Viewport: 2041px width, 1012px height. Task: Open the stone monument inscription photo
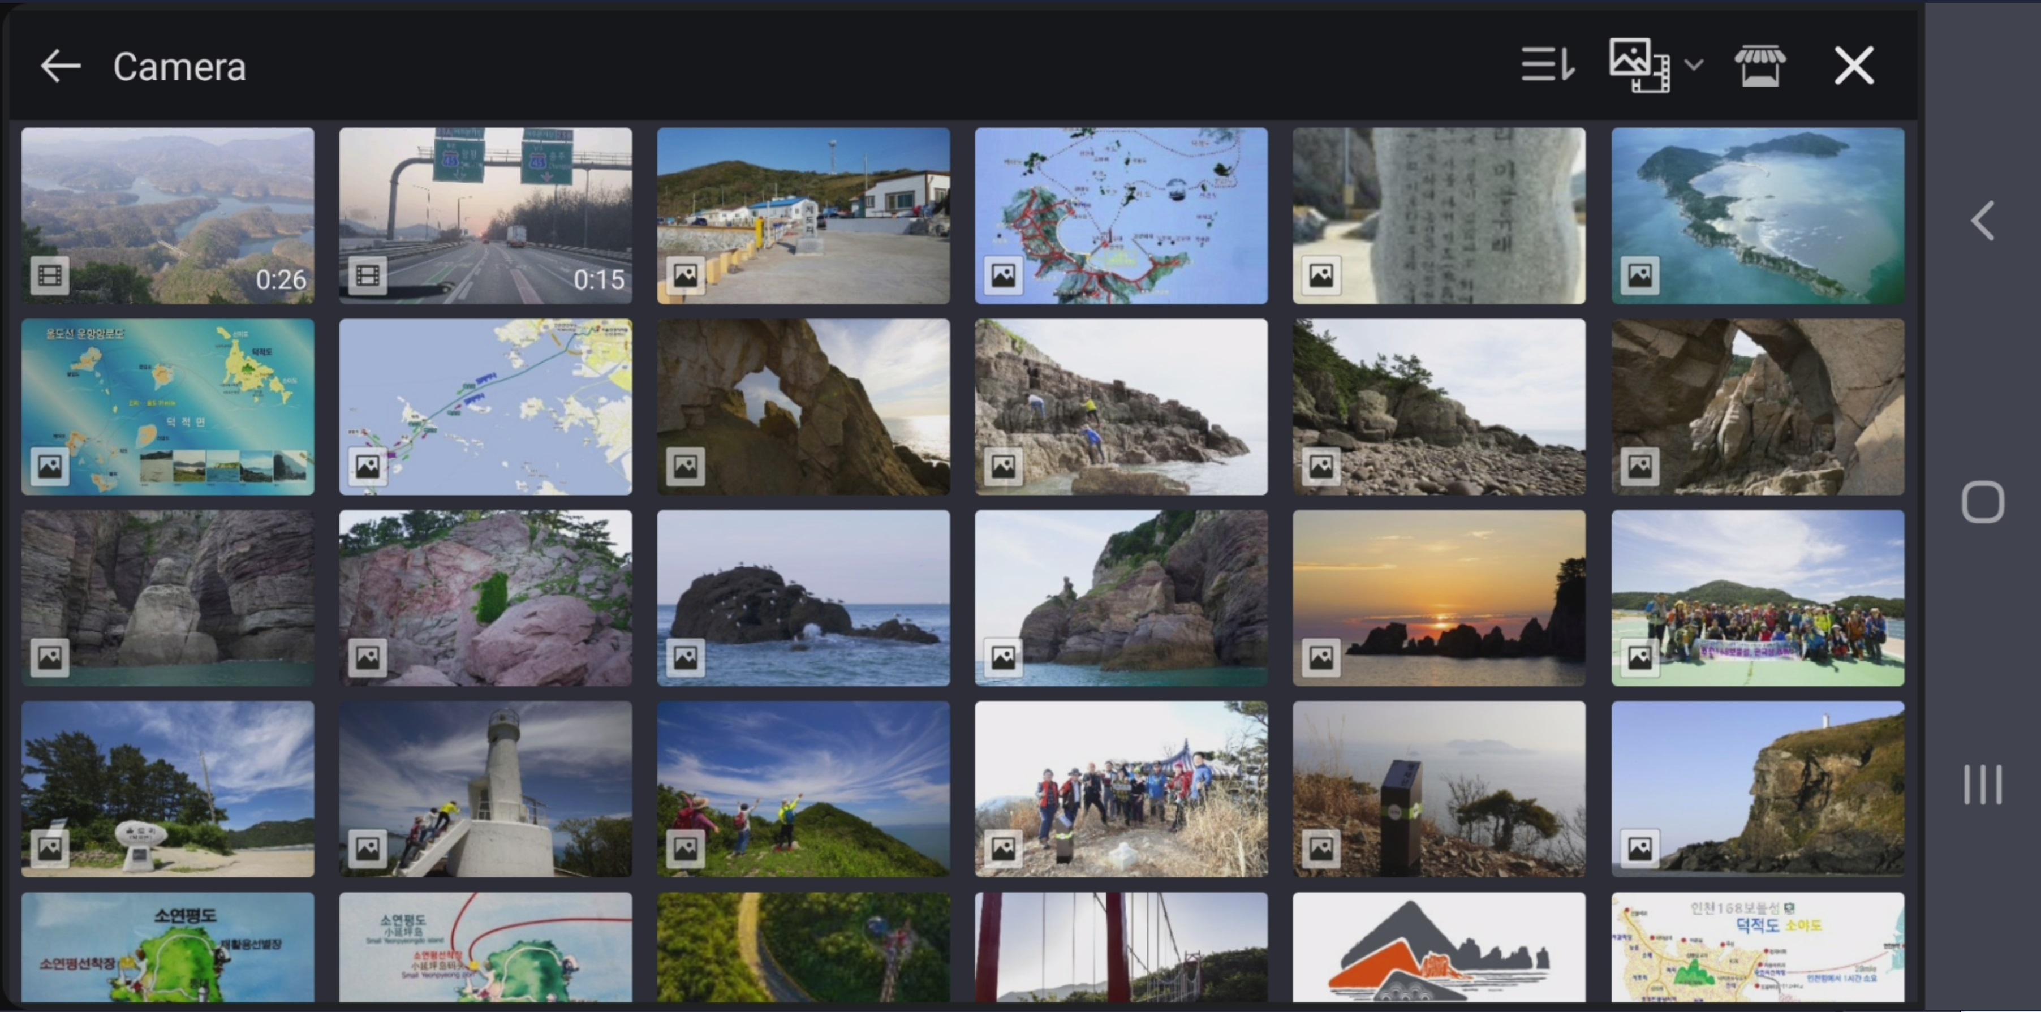coord(1439,216)
